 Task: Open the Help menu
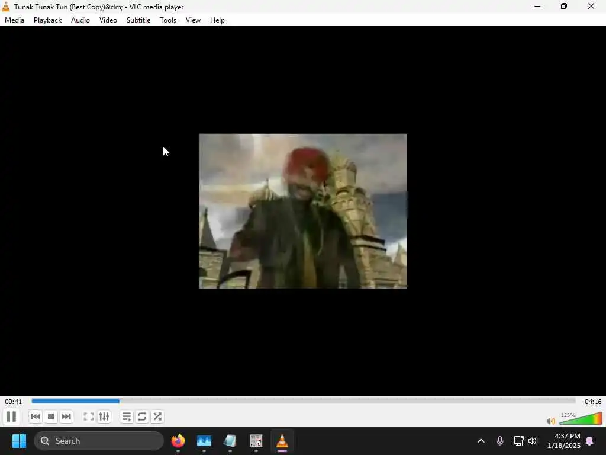(217, 20)
